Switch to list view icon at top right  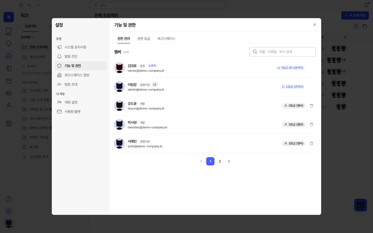tap(356, 26)
